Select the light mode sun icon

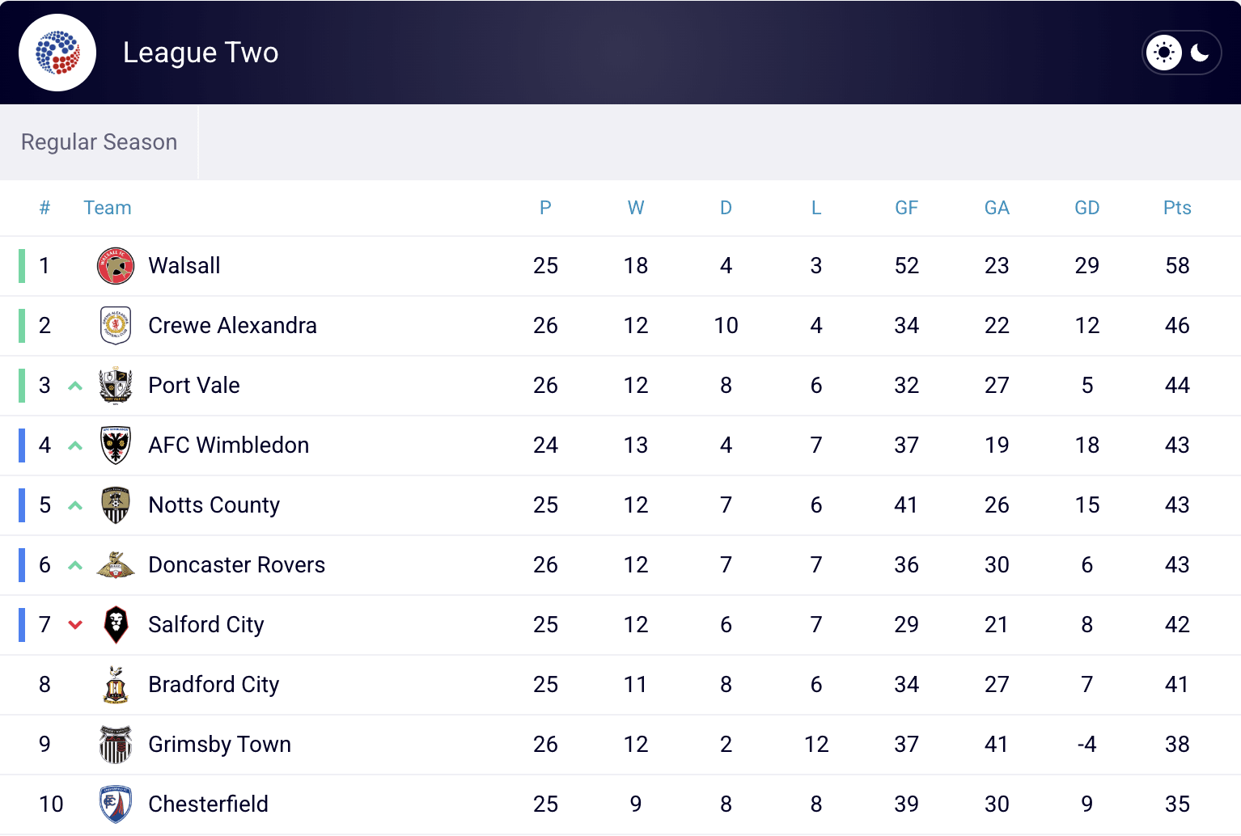[x=1164, y=53]
